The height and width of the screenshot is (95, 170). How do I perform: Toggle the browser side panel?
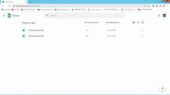click(x=160, y=6)
